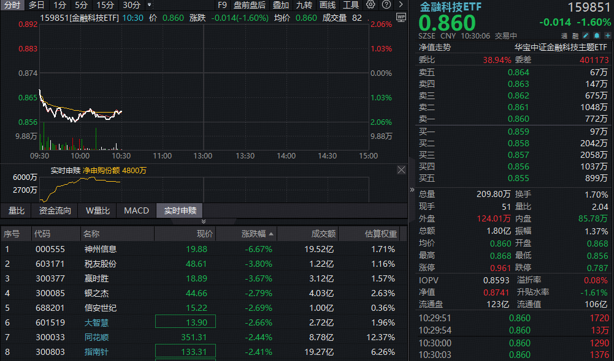This screenshot has width=614, height=361.
Task: Add 金融科技ETF to watchlist via plus icon
Action: pyautogui.click(x=607, y=35)
